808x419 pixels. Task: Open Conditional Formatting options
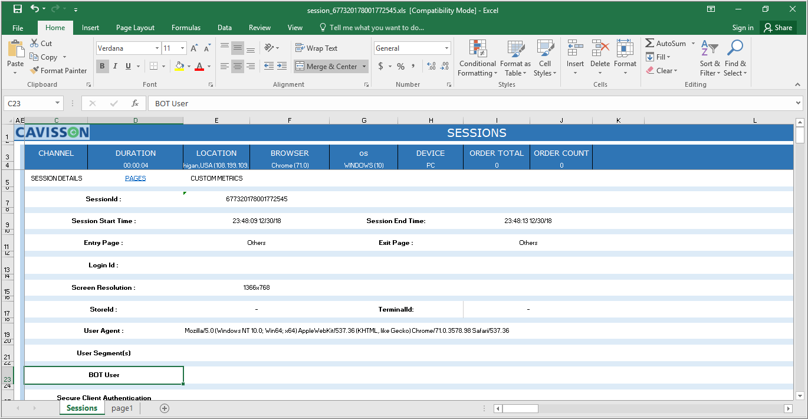coord(478,58)
